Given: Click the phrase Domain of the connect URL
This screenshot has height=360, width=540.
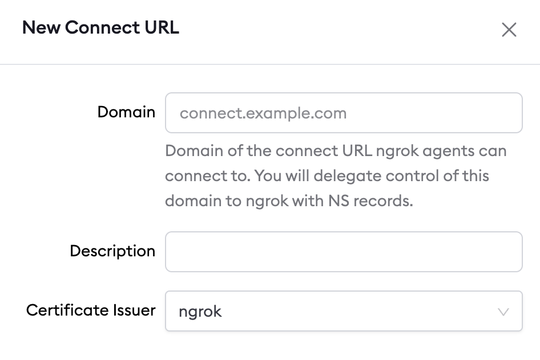Looking at the screenshot, I should (x=269, y=151).
